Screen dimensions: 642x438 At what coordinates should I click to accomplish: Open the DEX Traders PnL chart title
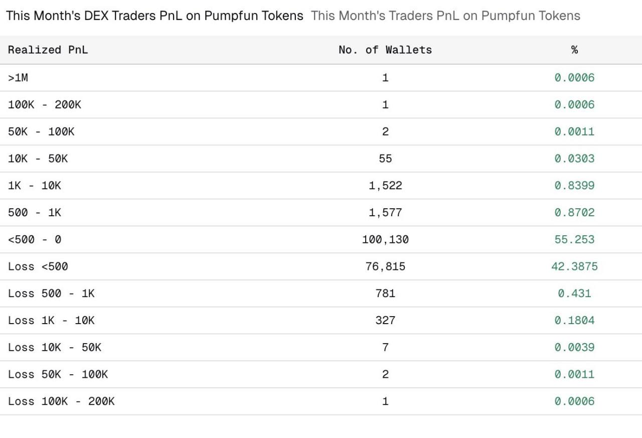click(154, 16)
